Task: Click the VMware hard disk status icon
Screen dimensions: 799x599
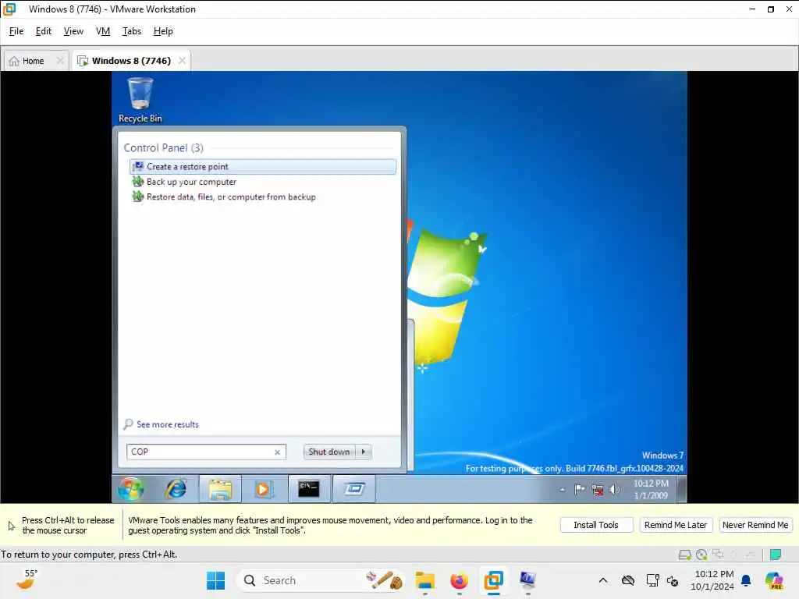Action: click(684, 555)
